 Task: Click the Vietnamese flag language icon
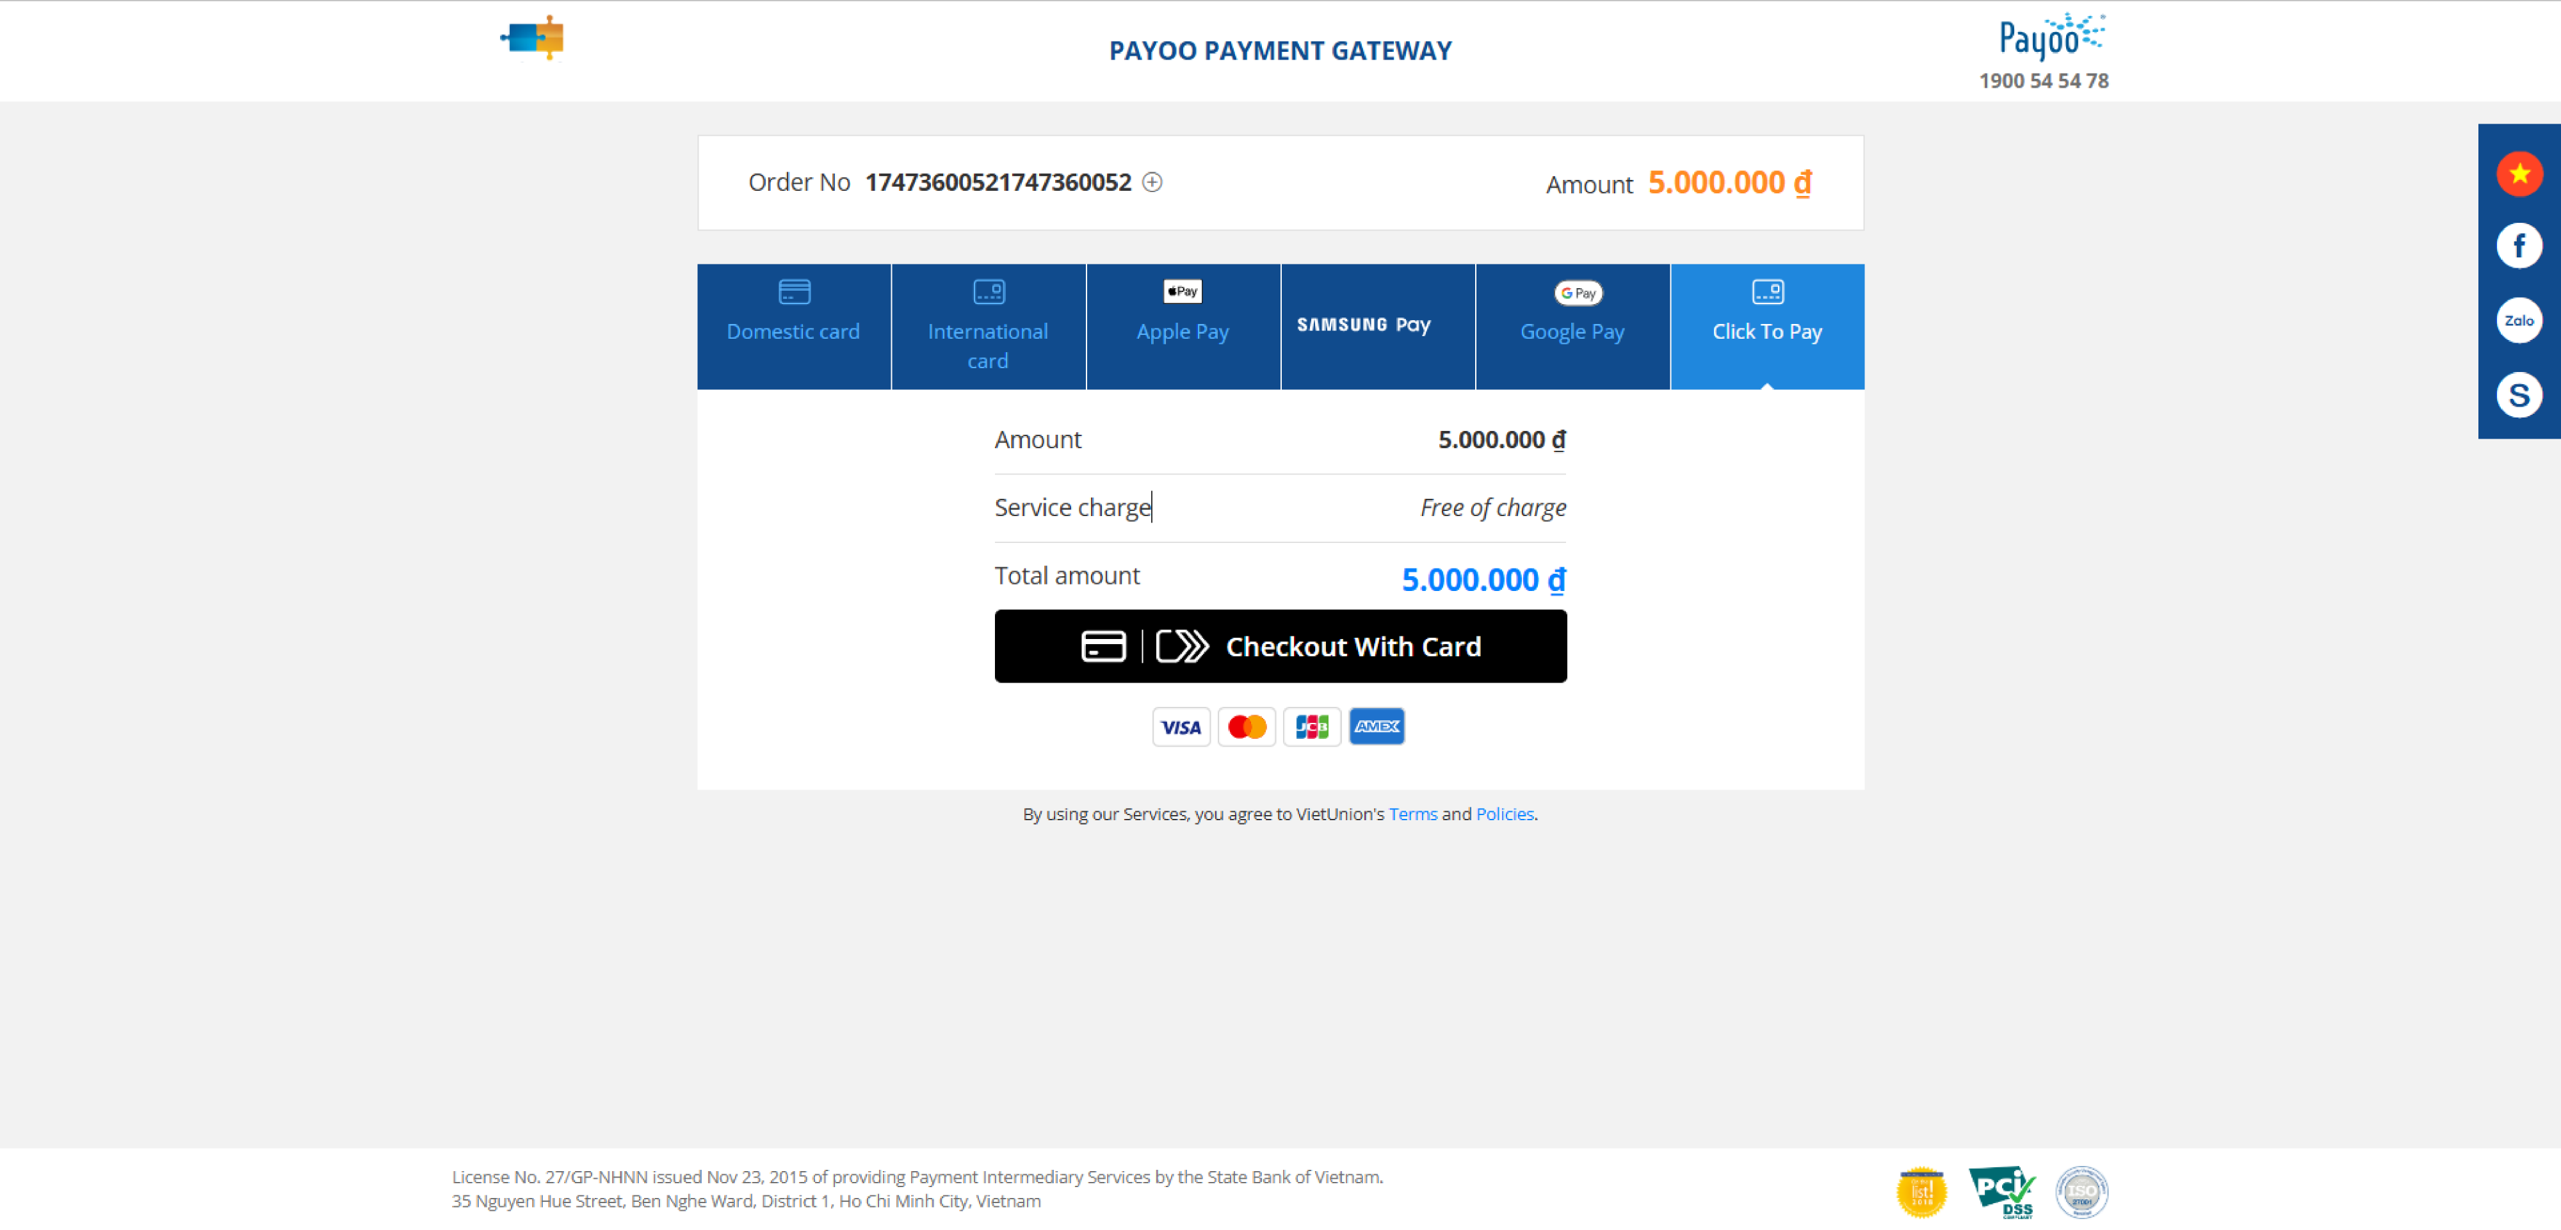(2518, 174)
